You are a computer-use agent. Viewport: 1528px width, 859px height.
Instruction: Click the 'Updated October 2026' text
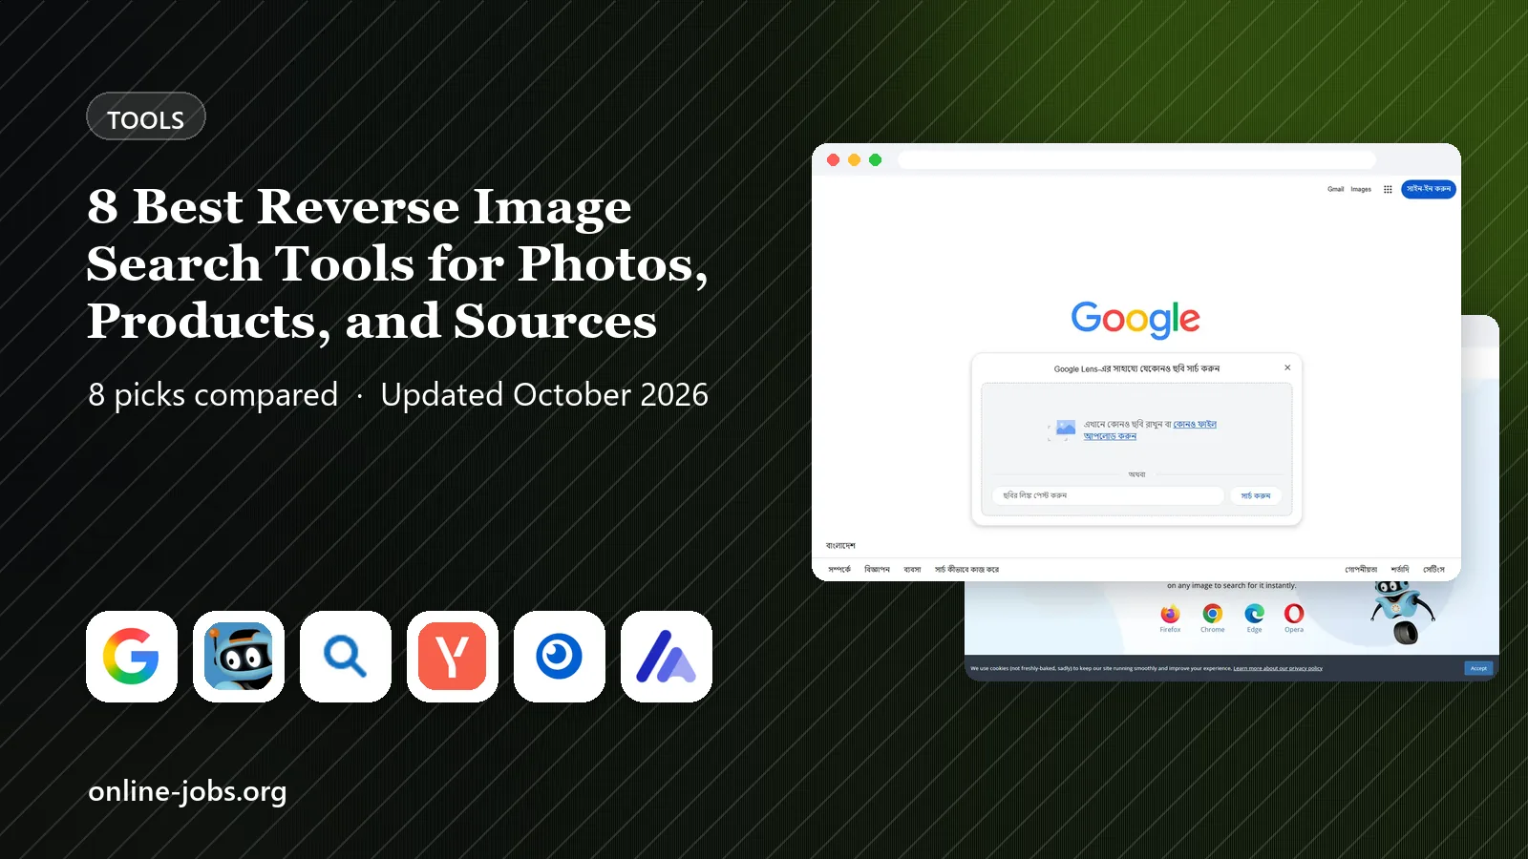[x=544, y=395]
